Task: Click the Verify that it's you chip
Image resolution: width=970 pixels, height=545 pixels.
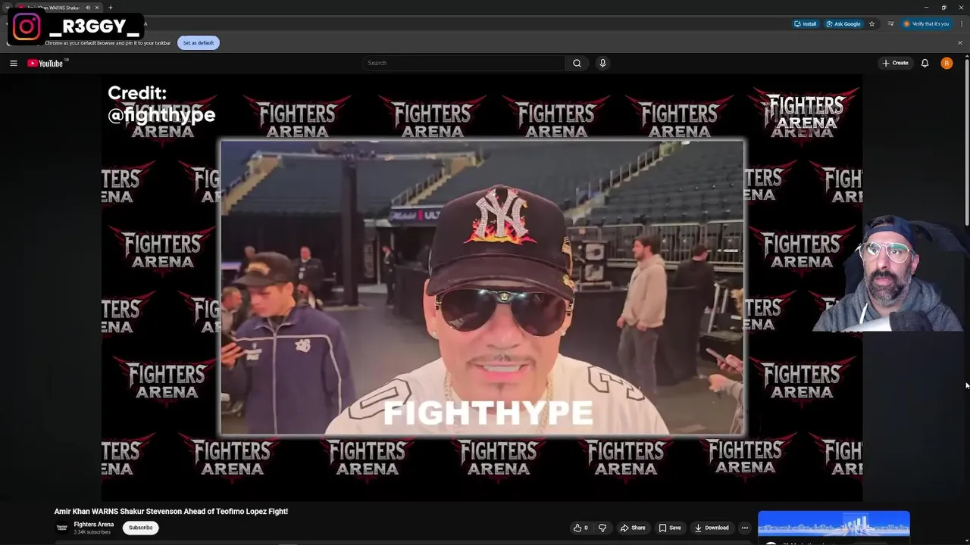Action: pos(926,23)
